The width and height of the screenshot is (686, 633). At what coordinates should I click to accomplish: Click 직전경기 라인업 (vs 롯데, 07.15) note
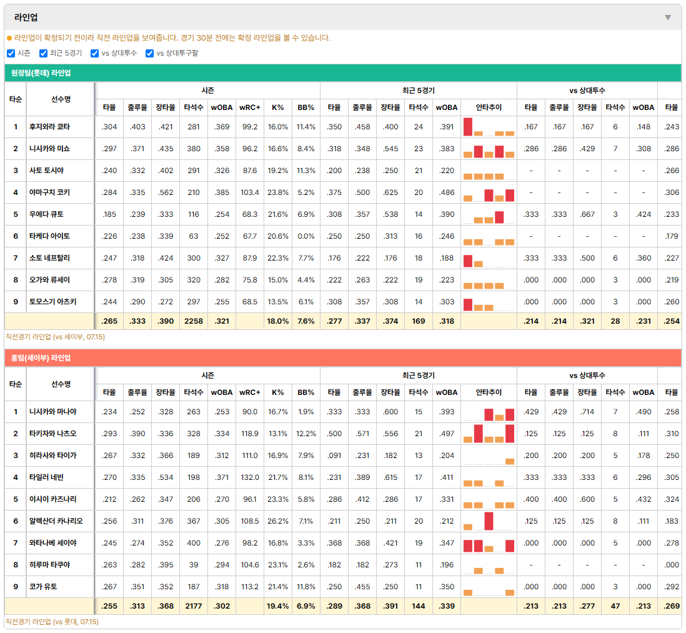(x=52, y=622)
